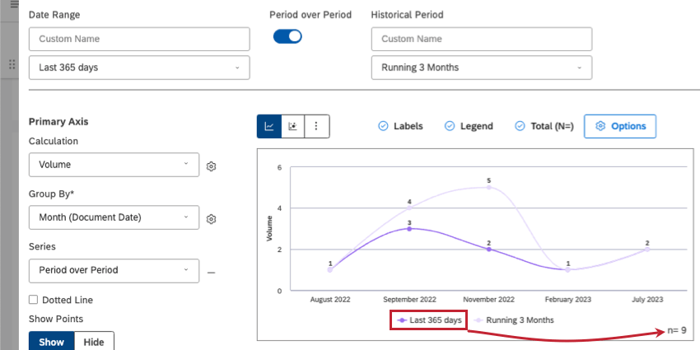Image resolution: width=700 pixels, height=350 pixels.
Task: Click the Last 365 days legend marker
Action: 401,320
